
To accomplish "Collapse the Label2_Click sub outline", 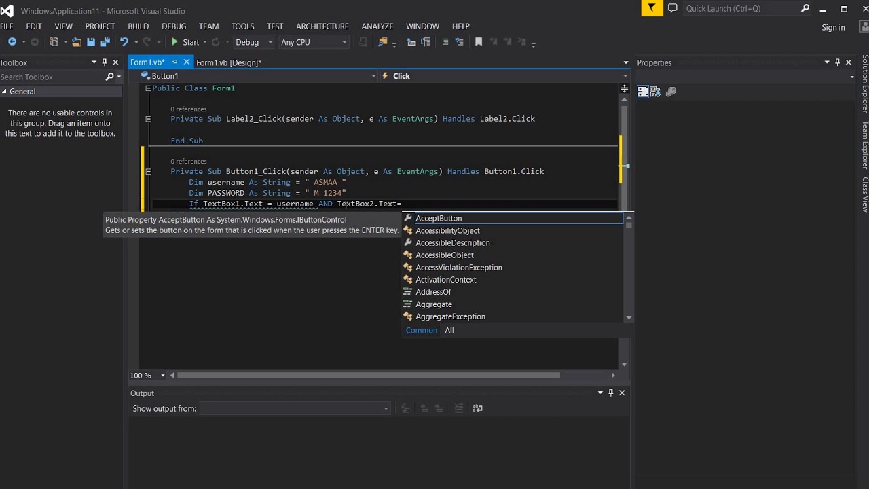I will coord(148,119).
